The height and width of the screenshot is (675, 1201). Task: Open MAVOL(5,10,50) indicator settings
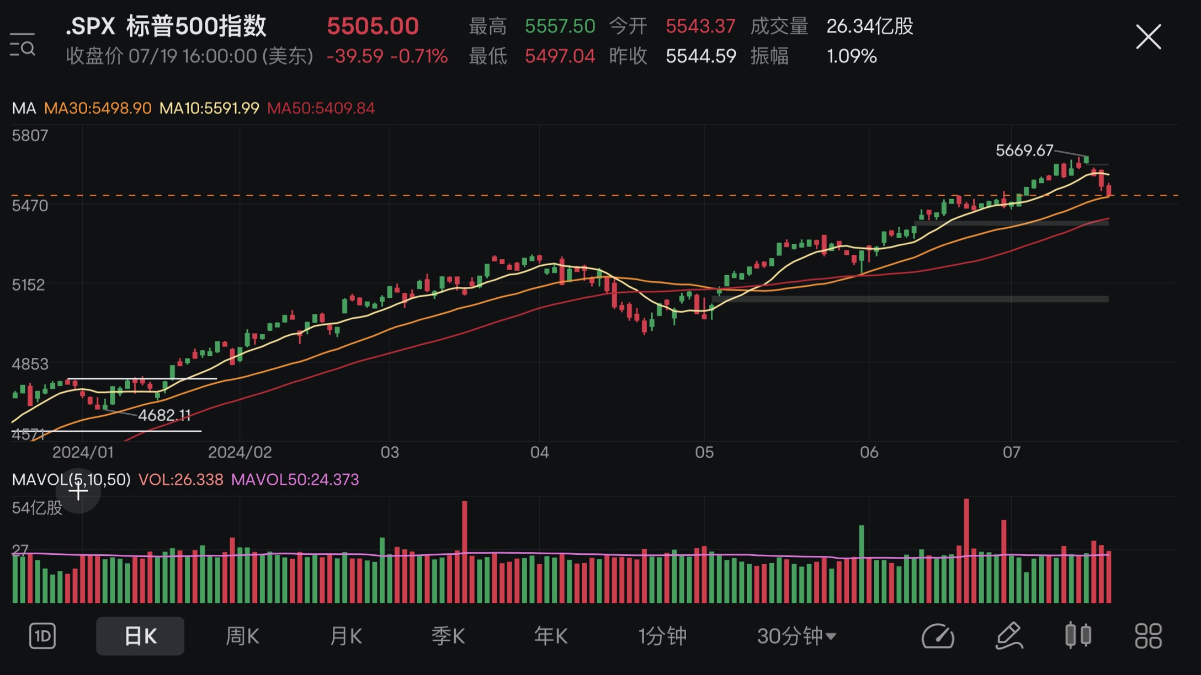[x=71, y=479]
